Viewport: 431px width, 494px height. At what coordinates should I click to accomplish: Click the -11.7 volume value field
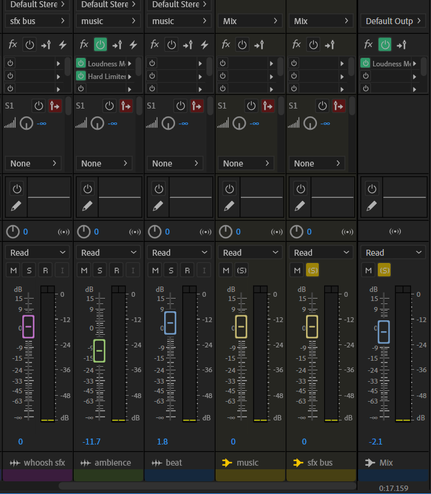[x=91, y=442]
